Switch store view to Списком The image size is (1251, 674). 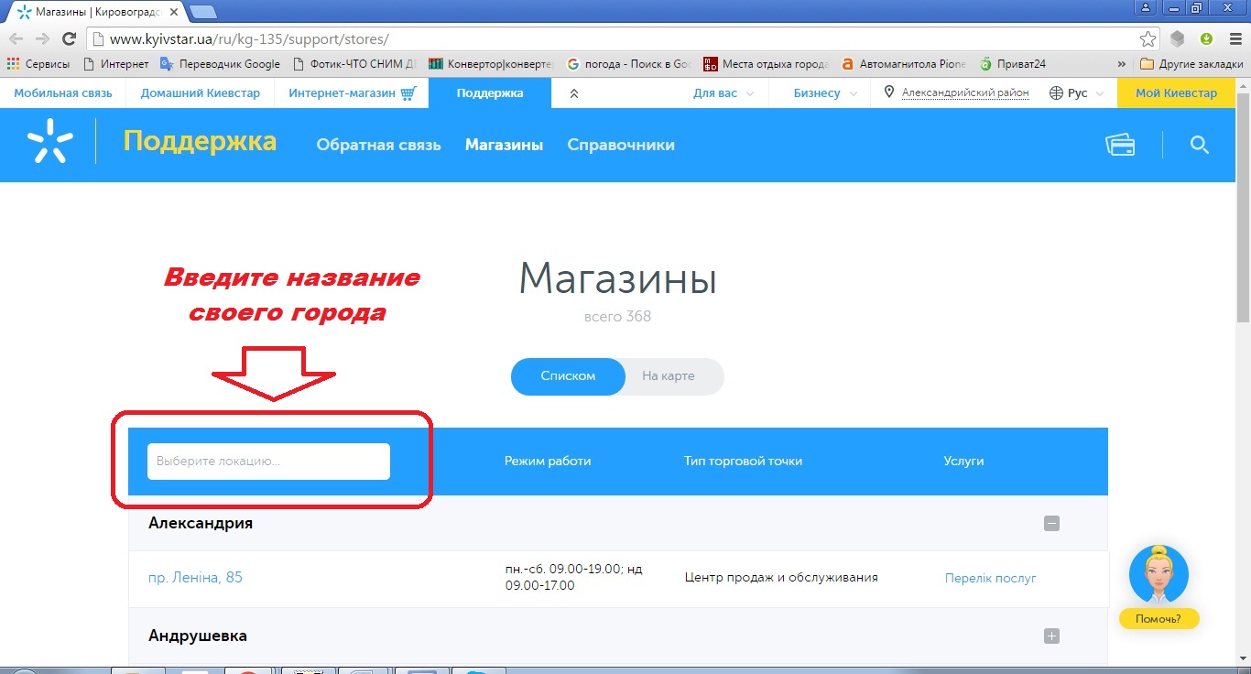tap(568, 376)
